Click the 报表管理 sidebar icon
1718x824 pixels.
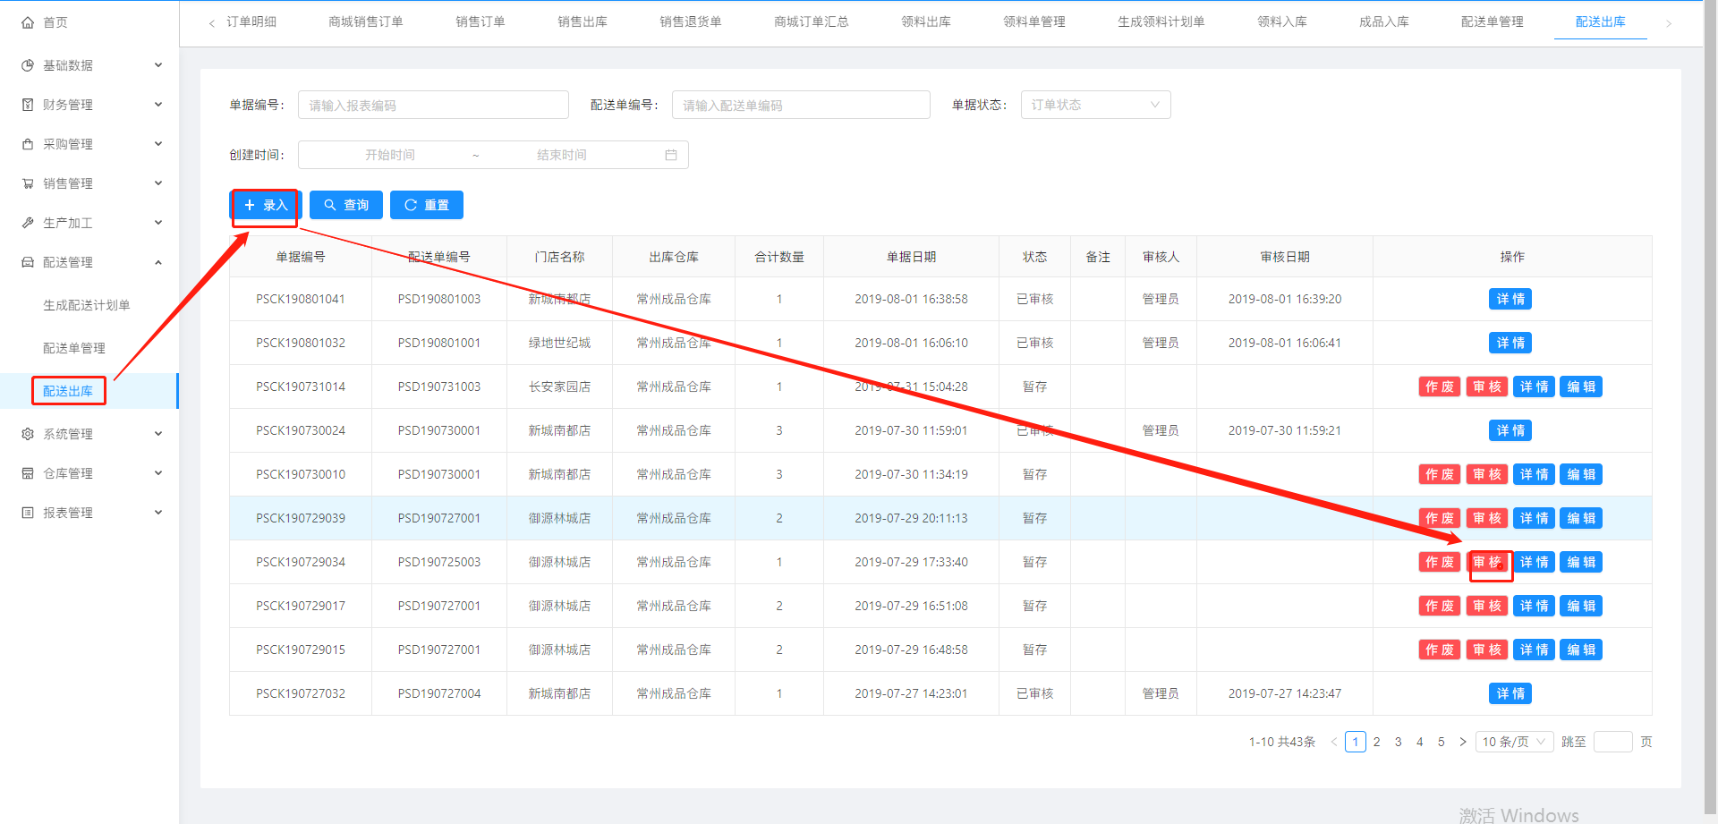[28, 513]
